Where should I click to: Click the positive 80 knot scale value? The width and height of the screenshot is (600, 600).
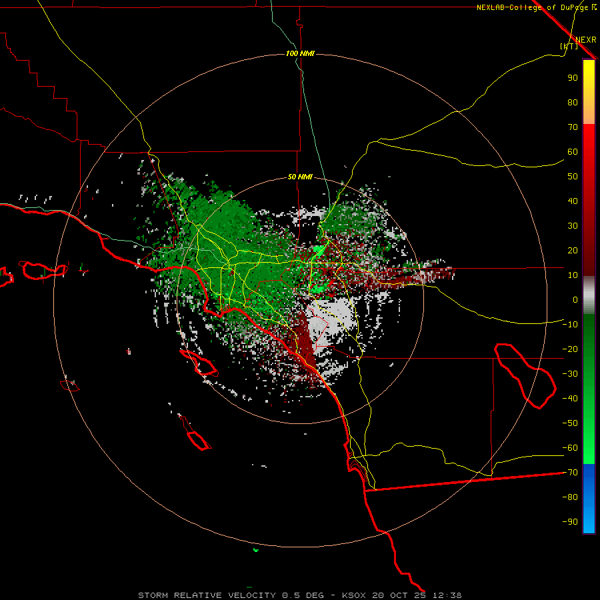(573, 102)
